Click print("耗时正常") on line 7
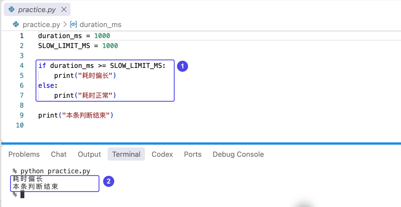401x207 pixels. 85,95
